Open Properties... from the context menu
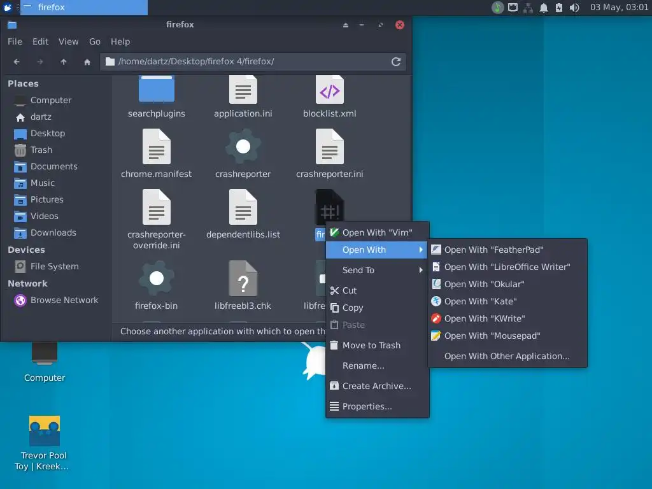 pyautogui.click(x=377, y=407)
